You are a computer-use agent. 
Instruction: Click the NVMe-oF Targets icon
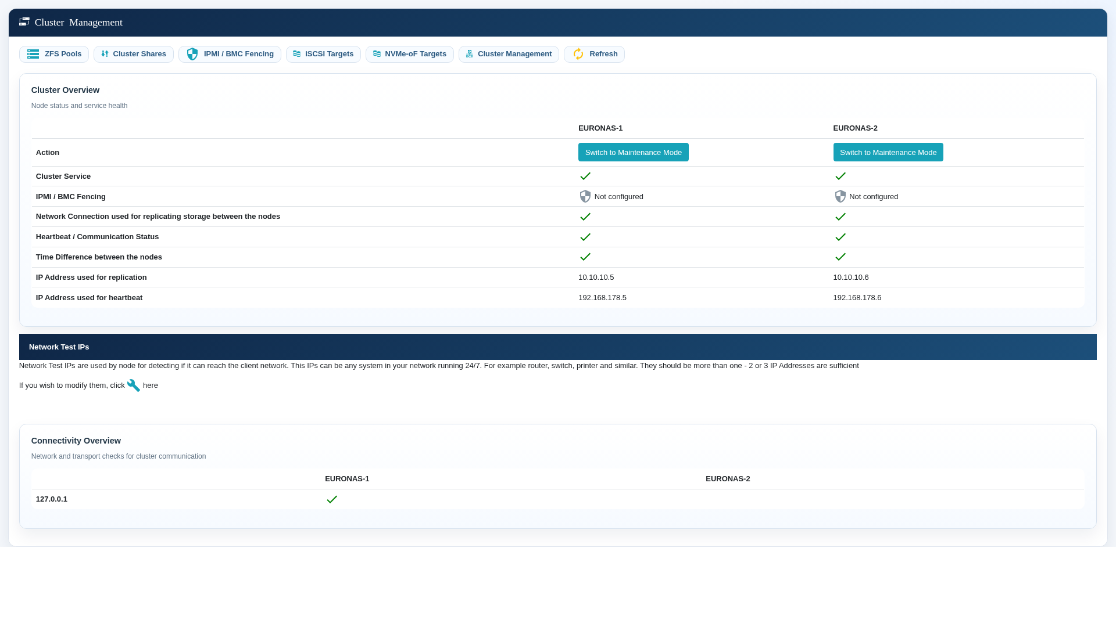tap(377, 54)
